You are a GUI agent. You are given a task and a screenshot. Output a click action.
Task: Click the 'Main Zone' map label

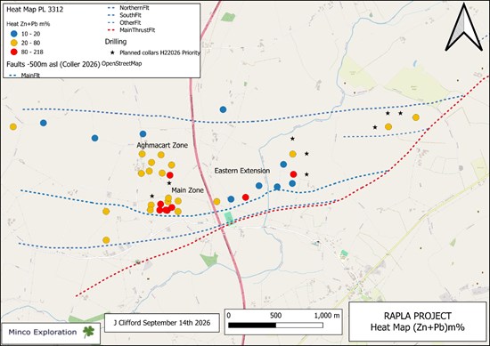point(187,190)
